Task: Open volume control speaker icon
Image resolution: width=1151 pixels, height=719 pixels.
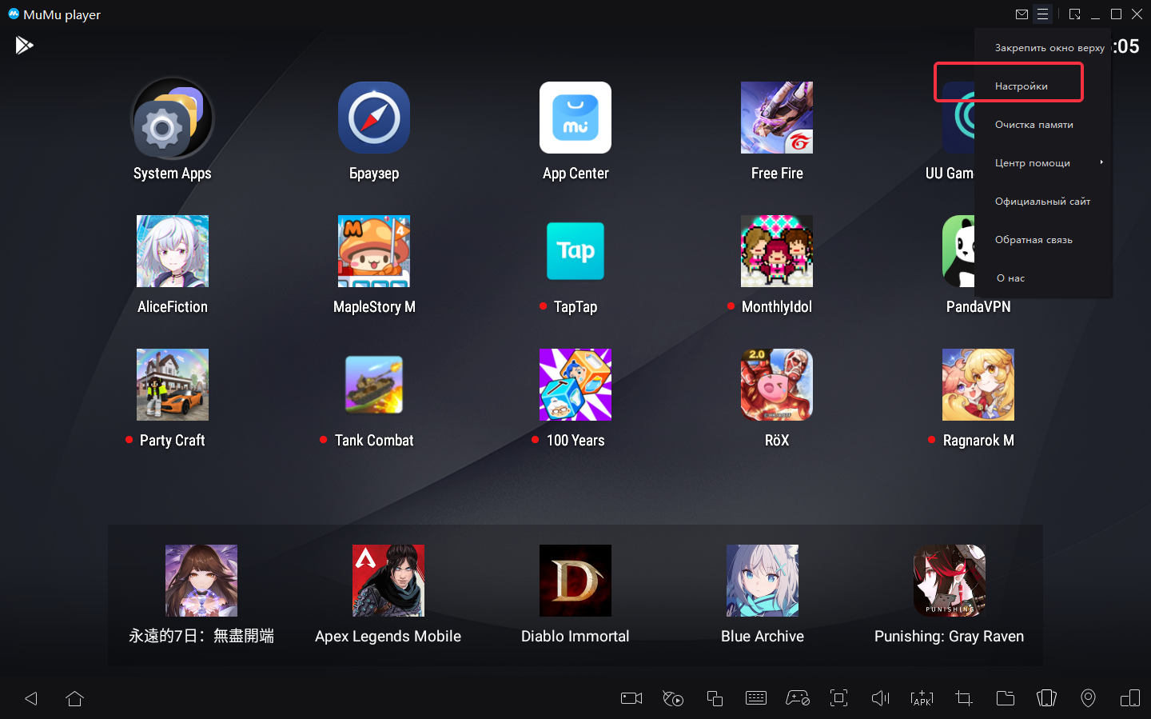Action: [x=881, y=698]
